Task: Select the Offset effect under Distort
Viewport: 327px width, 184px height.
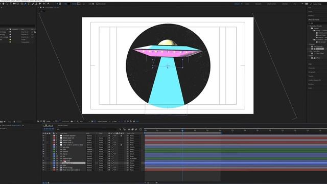Action: [x=318, y=58]
